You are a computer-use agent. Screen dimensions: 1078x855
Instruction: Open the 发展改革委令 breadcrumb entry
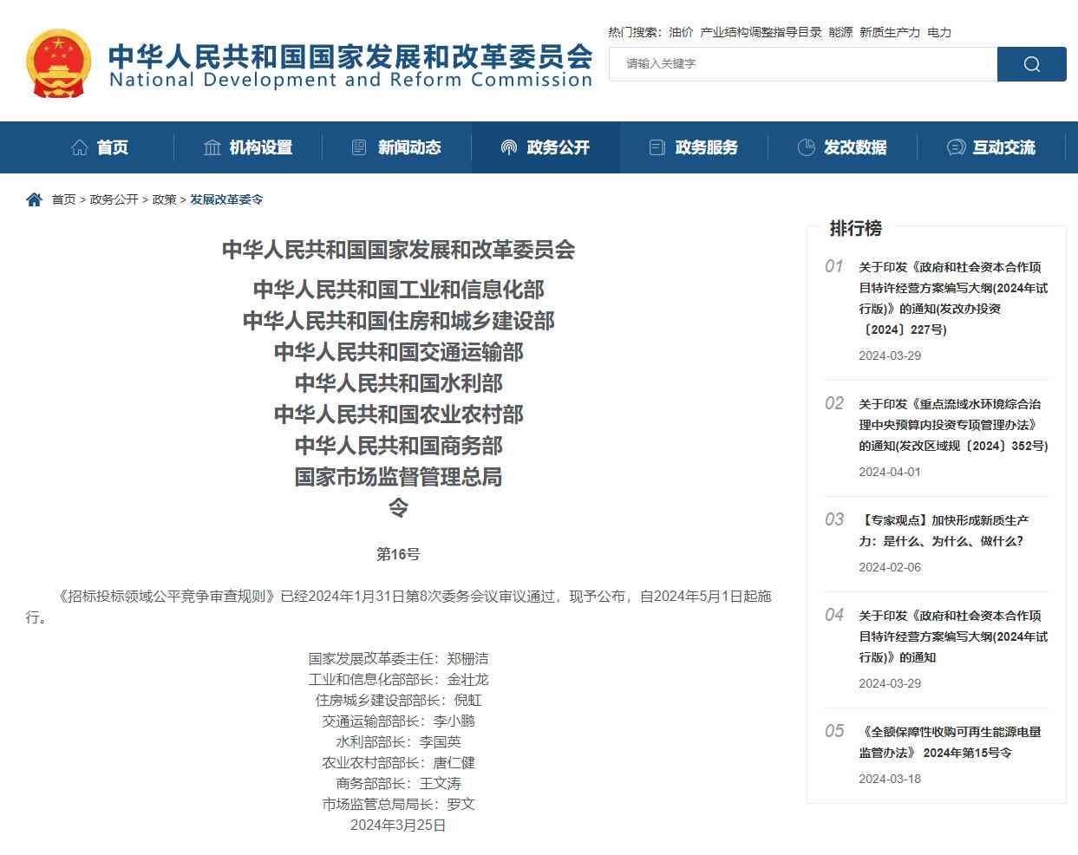point(226,199)
